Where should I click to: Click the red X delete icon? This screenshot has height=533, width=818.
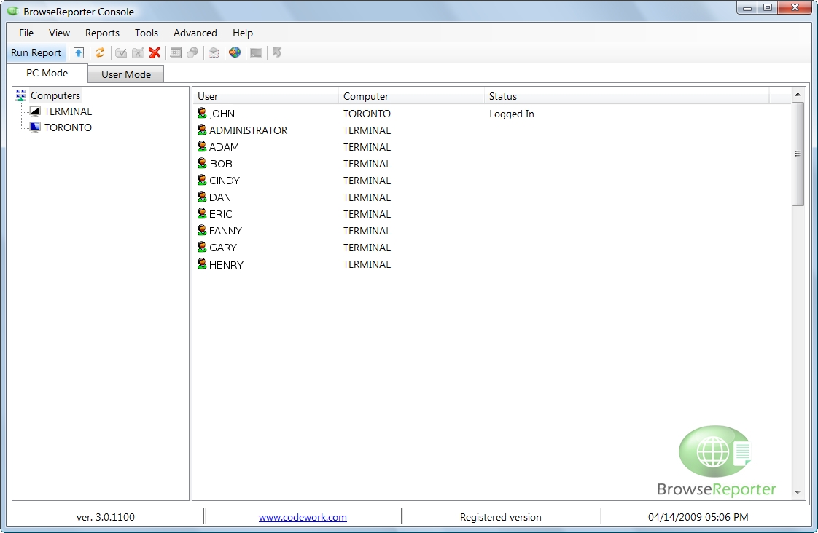155,52
